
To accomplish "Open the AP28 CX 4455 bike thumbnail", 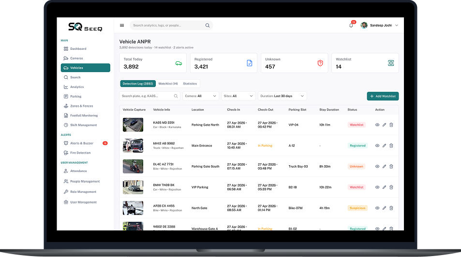I will pos(133,208).
